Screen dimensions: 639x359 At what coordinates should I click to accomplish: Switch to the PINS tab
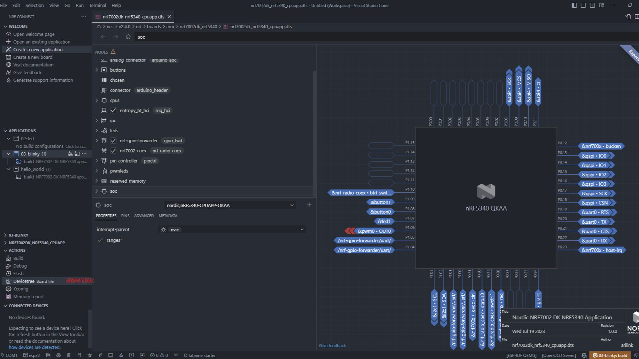click(125, 216)
